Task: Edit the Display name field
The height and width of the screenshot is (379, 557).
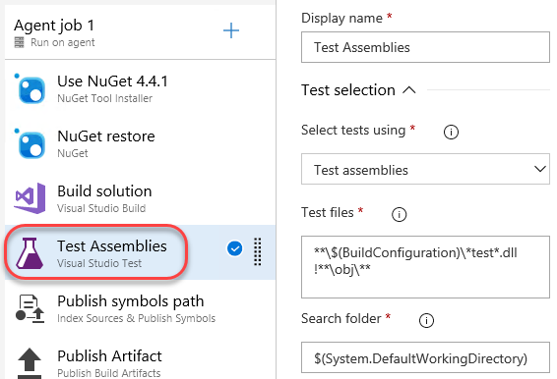Action: pos(425,47)
